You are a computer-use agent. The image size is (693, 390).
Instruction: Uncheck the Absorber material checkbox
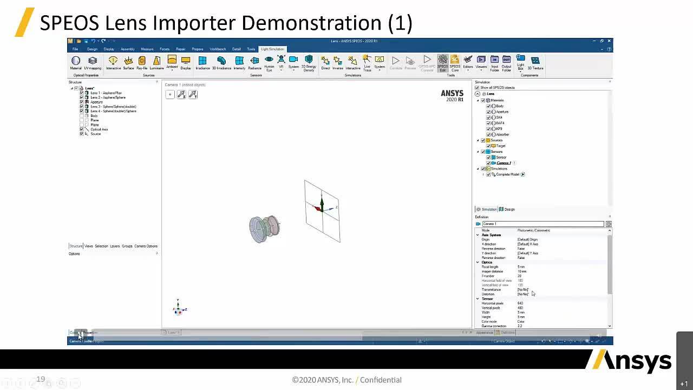[x=488, y=134]
